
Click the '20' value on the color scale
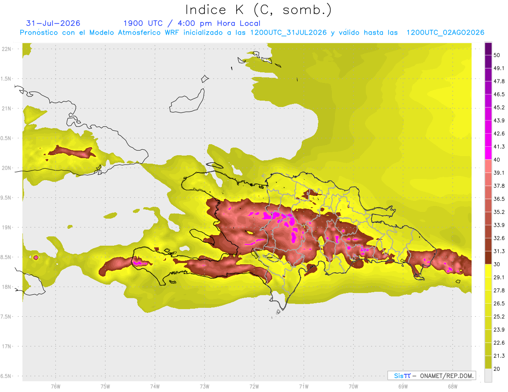(497, 369)
